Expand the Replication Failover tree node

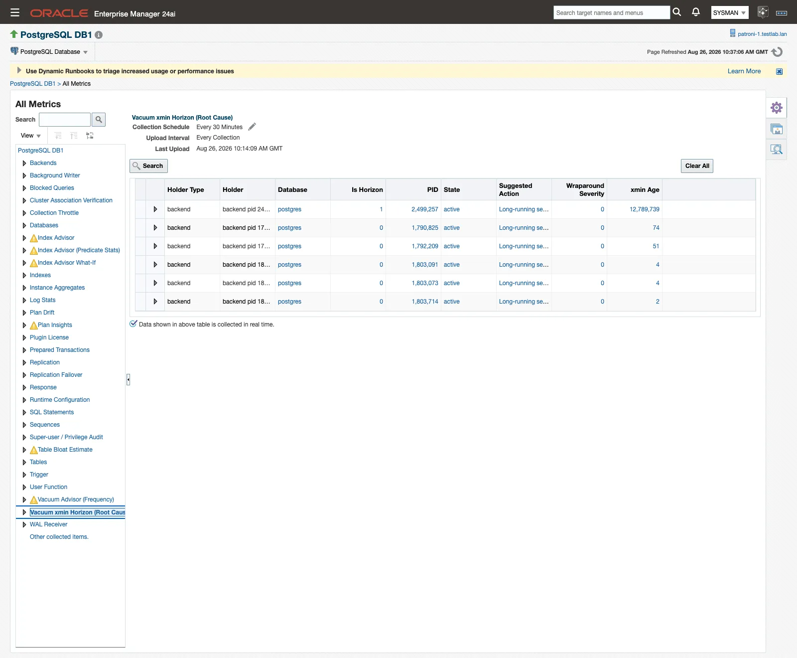(x=24, y=375)
